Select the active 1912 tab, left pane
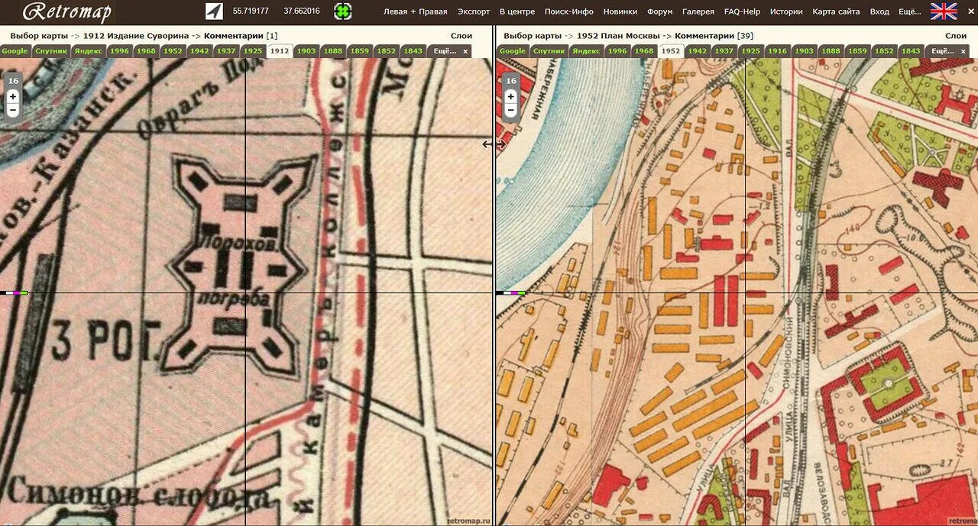The height and width of the screenshot is (526, 978). click(280, 51)
